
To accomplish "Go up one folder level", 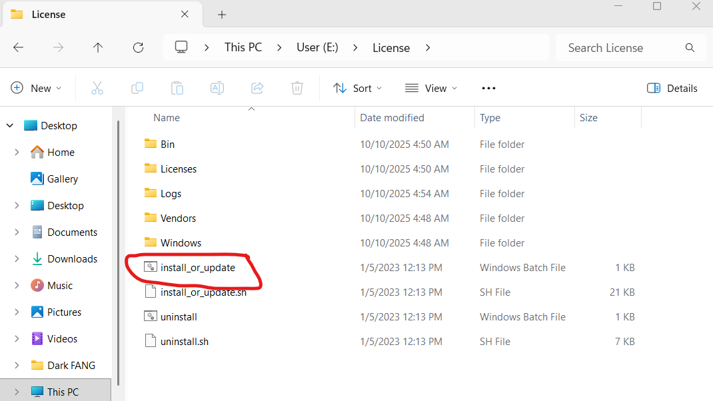I will click(97, 47).
